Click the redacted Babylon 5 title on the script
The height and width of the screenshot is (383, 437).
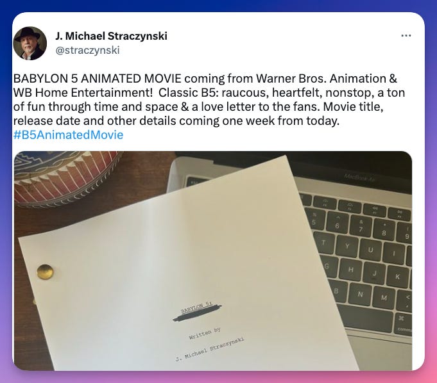click(x=197, y=313)
